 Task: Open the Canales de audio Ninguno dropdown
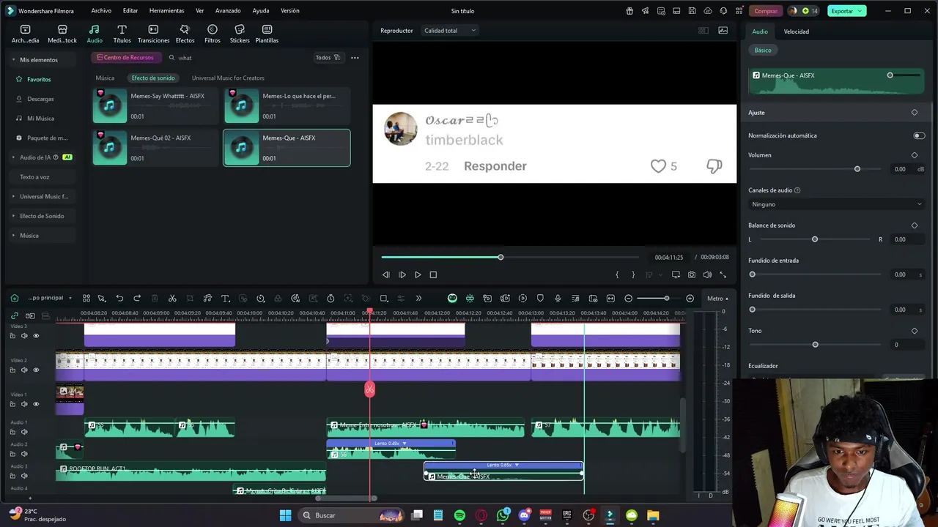click(x=836, y=204)
